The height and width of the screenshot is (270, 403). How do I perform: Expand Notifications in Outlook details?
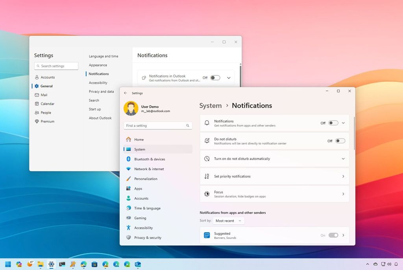[228, 77]
